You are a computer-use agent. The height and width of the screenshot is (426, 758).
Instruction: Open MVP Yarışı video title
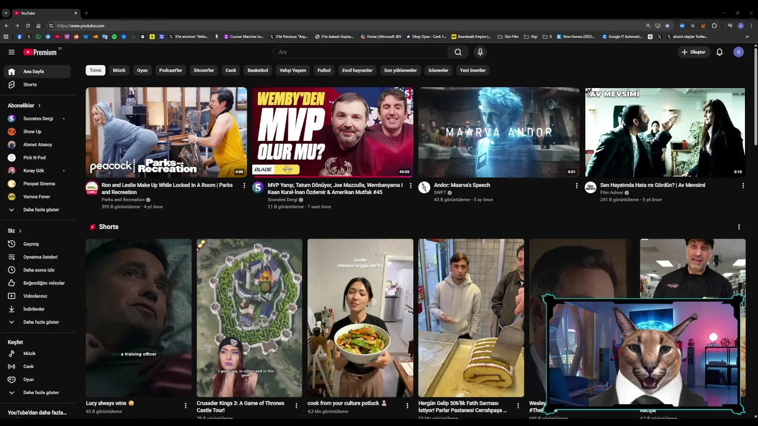pyautogui.click(x=335, y=189)
